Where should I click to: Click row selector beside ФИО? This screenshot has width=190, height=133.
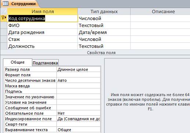click(4, 26)
